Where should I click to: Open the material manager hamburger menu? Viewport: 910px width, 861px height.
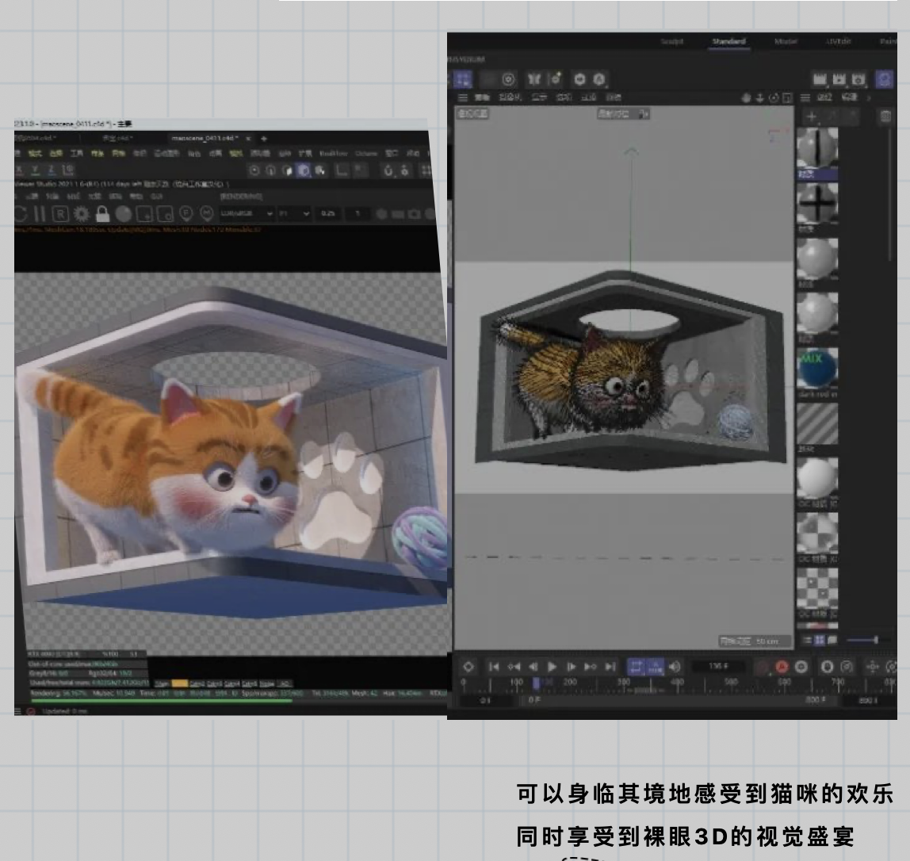tap(805, 98)
